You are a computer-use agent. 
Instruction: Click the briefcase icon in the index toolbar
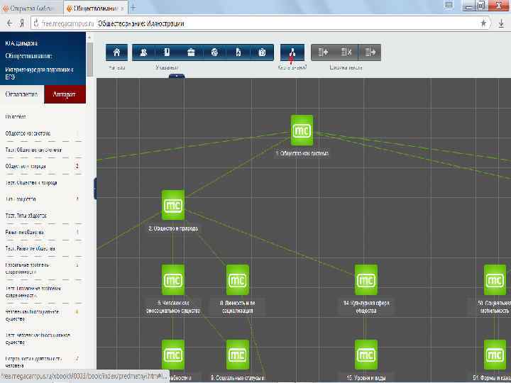pos(191,52)
